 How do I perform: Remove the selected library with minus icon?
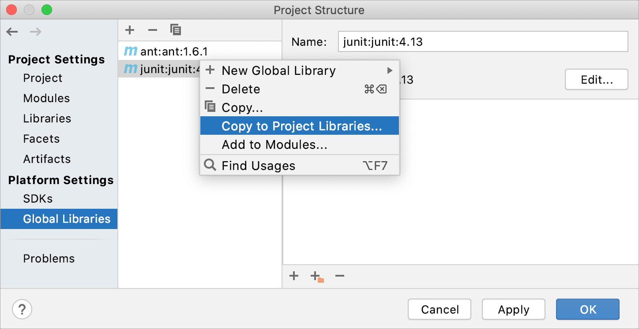coord(153,30)
